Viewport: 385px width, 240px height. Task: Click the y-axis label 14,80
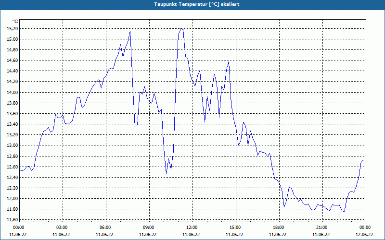tap(13, 50)
